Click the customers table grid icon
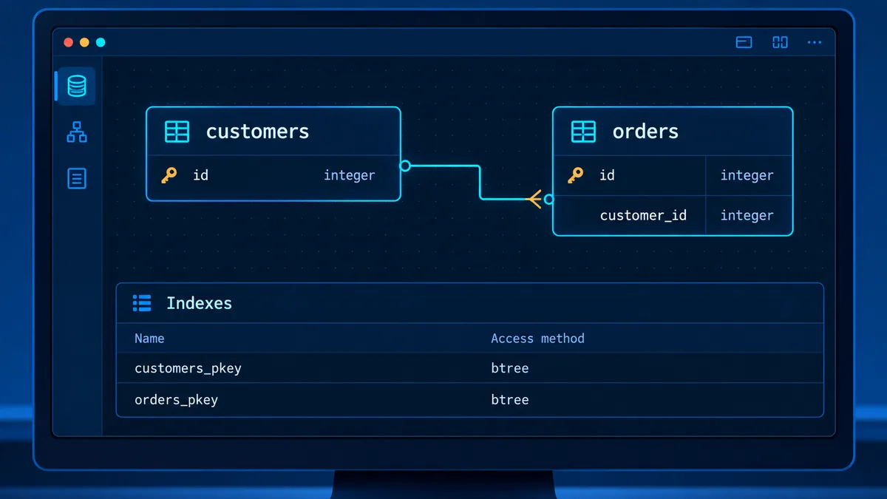 coord(177,132)
